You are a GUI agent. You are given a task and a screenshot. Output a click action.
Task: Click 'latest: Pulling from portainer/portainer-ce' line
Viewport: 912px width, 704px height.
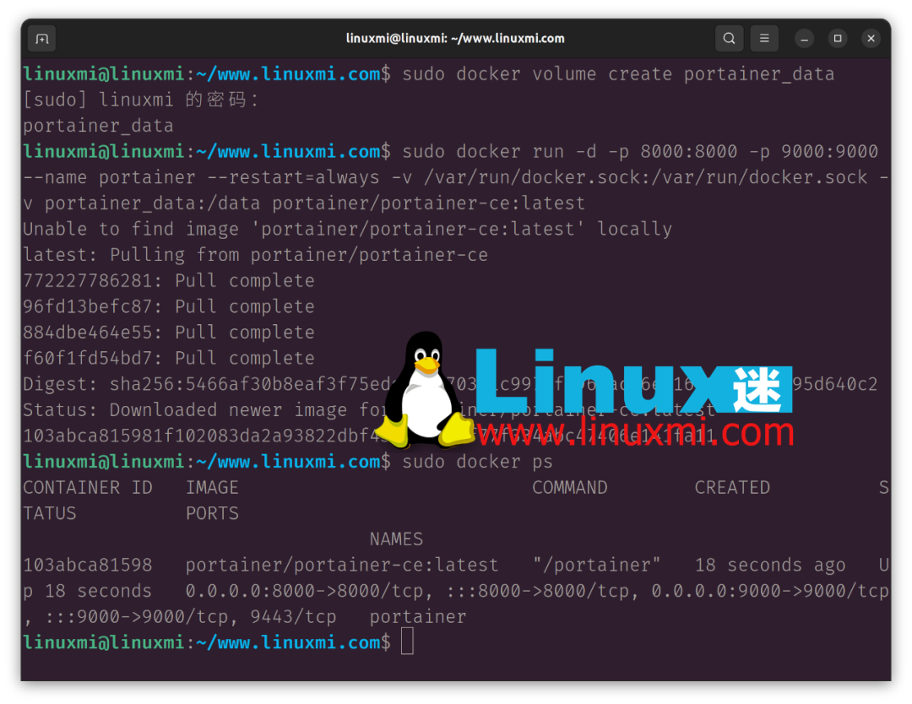tap(255, 255)
